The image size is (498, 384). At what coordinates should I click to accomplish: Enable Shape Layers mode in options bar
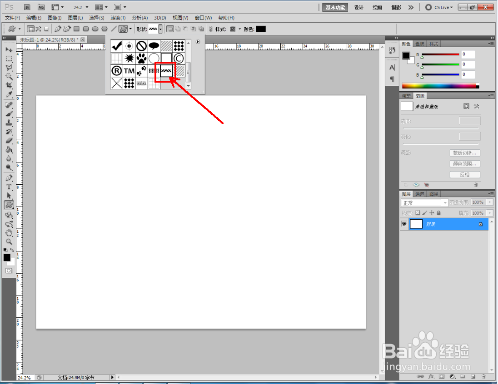tap(30, 29)
